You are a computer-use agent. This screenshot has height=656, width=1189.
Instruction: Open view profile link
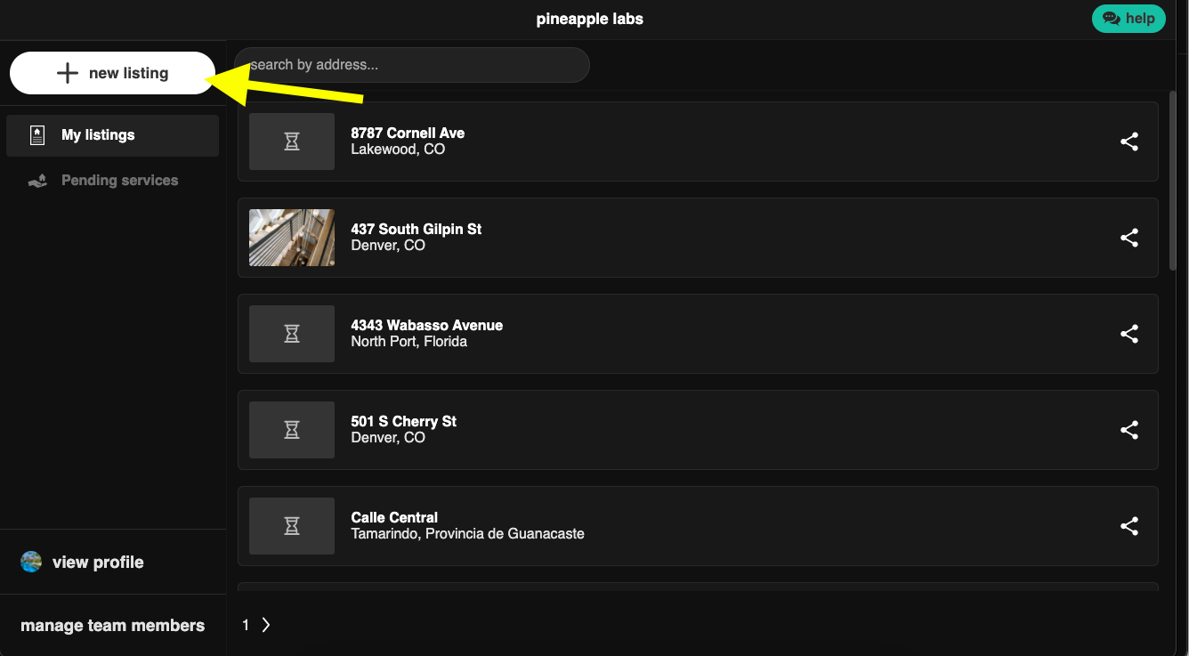(98, 563)
